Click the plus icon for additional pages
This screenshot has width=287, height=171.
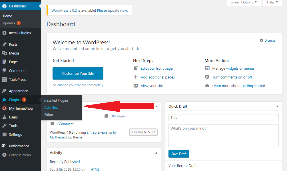click(136, 77)
